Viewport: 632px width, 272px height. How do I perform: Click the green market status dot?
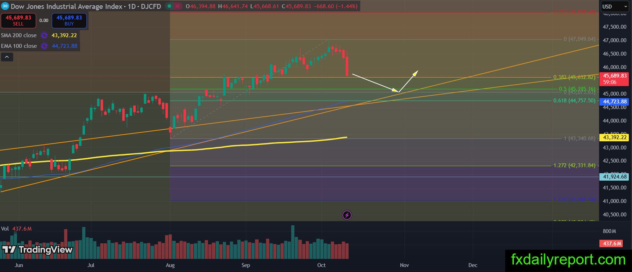pyautogui.click(x=169, y=6)
